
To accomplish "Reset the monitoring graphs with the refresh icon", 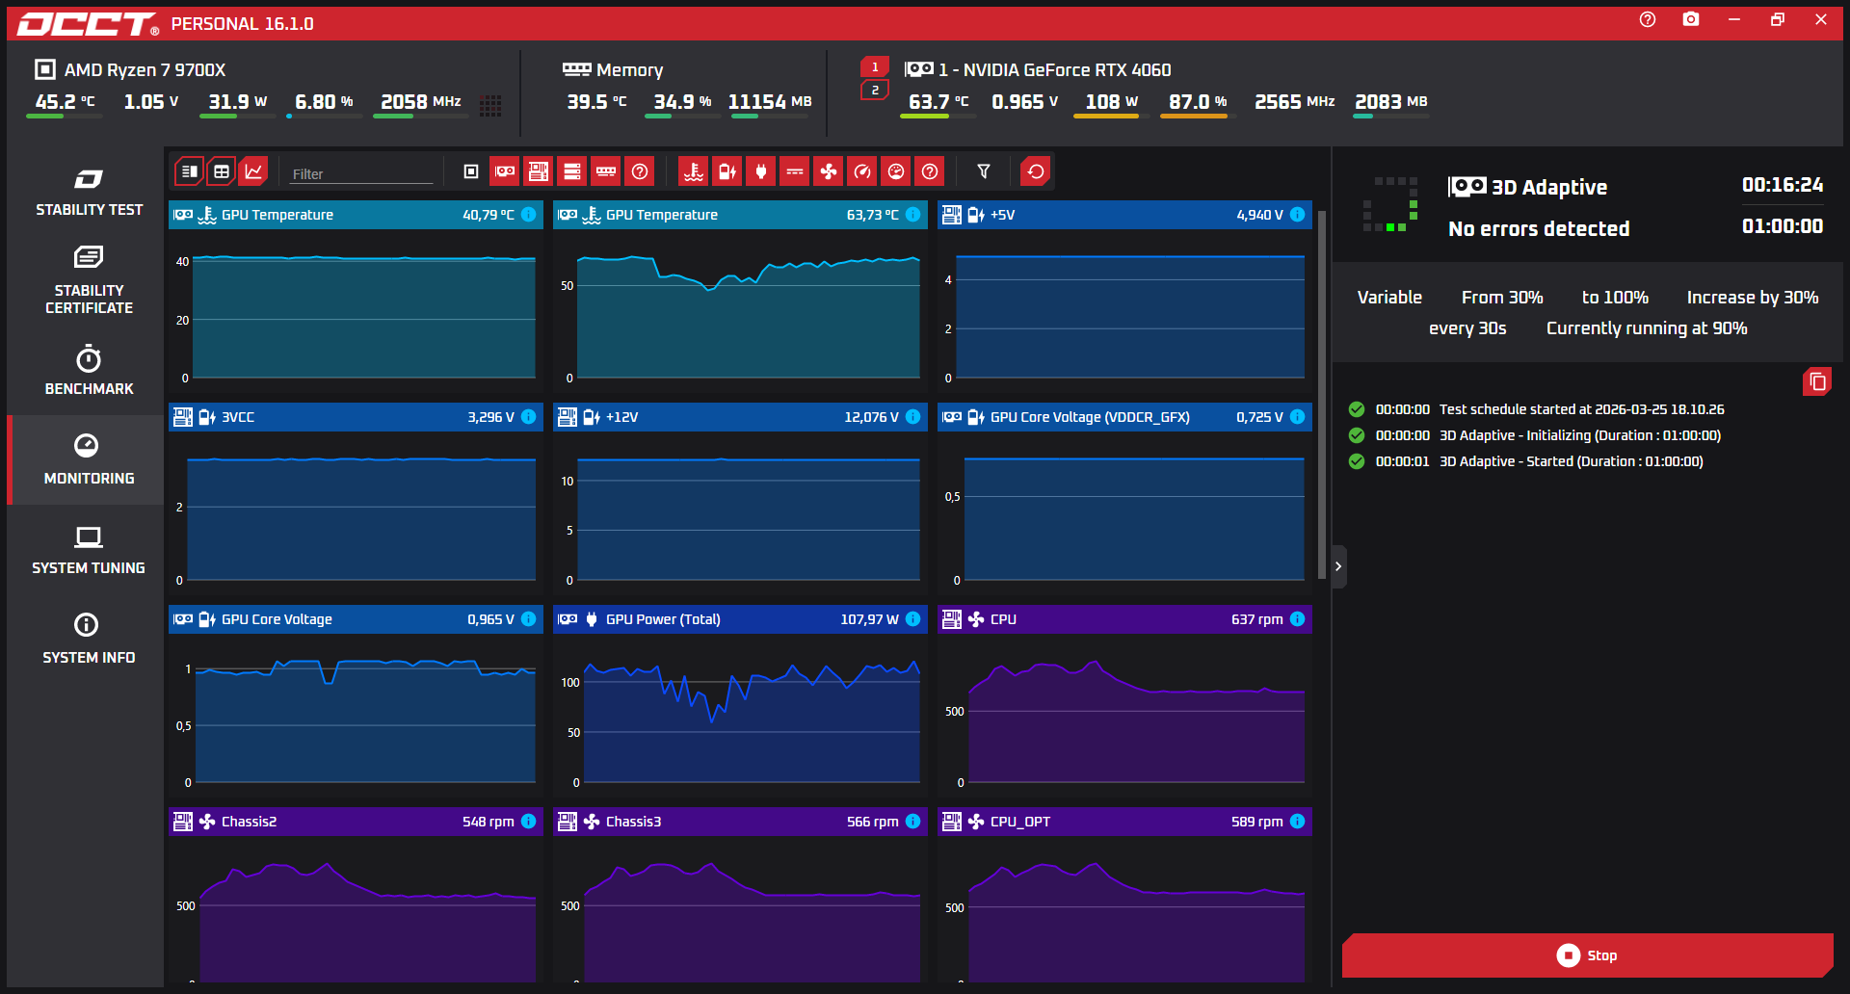I will pyautogui.click(x=1036, y=171).
